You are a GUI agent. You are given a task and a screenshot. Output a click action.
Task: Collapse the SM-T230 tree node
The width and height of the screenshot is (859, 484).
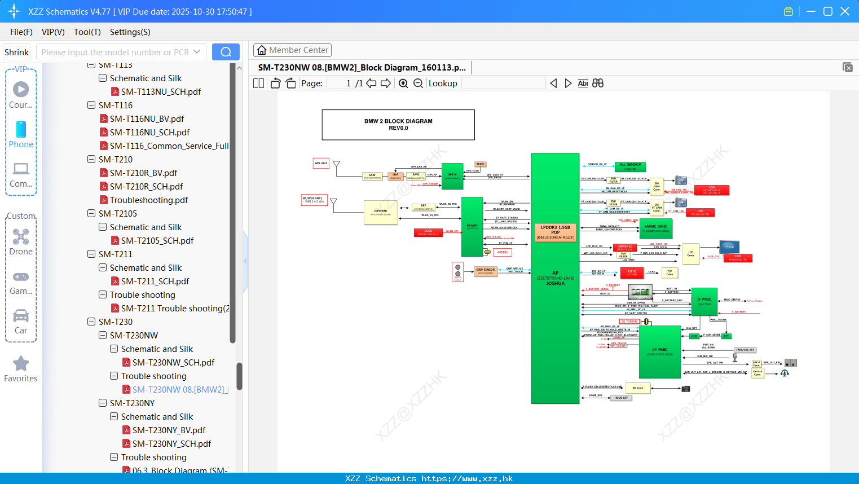point(91,322)
